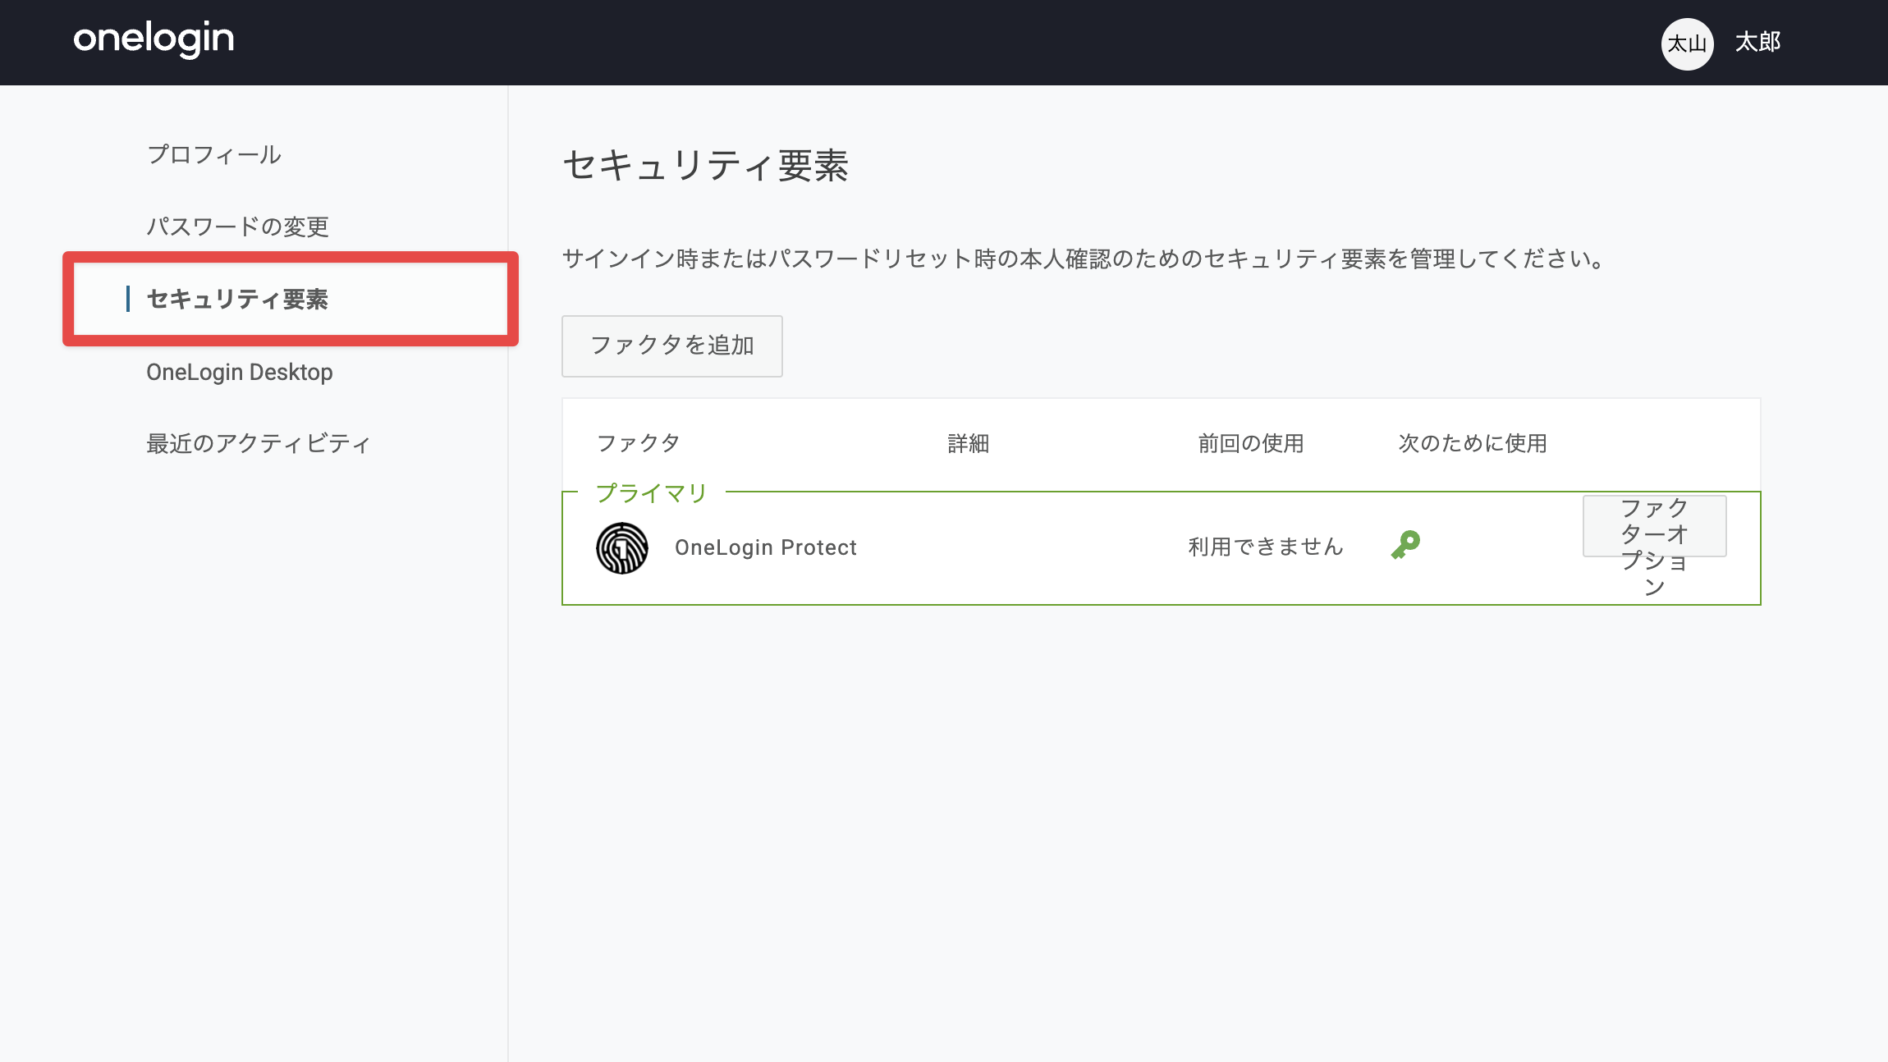
Task: Click the プライマリ label
Action: [x=652, y=493]
